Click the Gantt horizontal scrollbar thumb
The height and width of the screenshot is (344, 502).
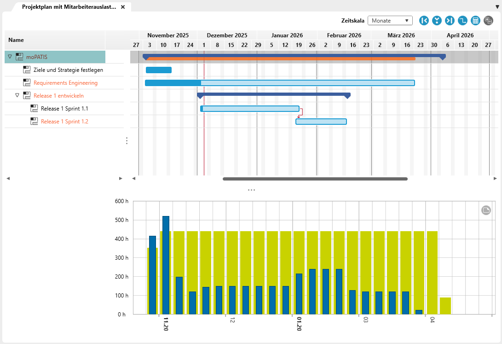point(315,179)
